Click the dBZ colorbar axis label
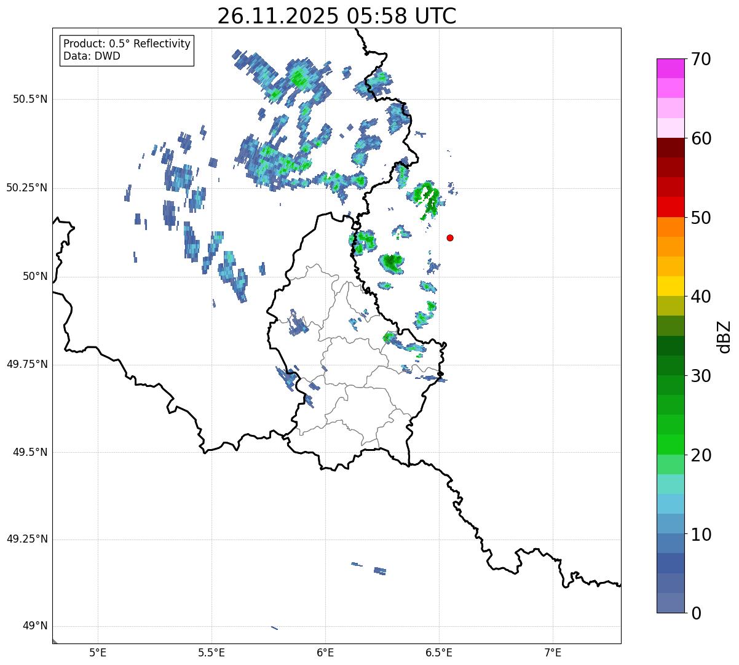This screenshot has height=665, width=739. (724, 336)
